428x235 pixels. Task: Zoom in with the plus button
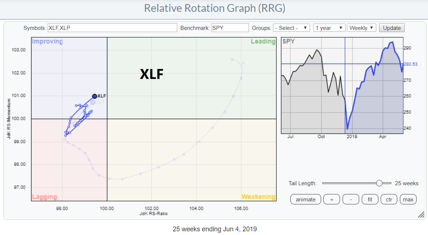(331, 200)
